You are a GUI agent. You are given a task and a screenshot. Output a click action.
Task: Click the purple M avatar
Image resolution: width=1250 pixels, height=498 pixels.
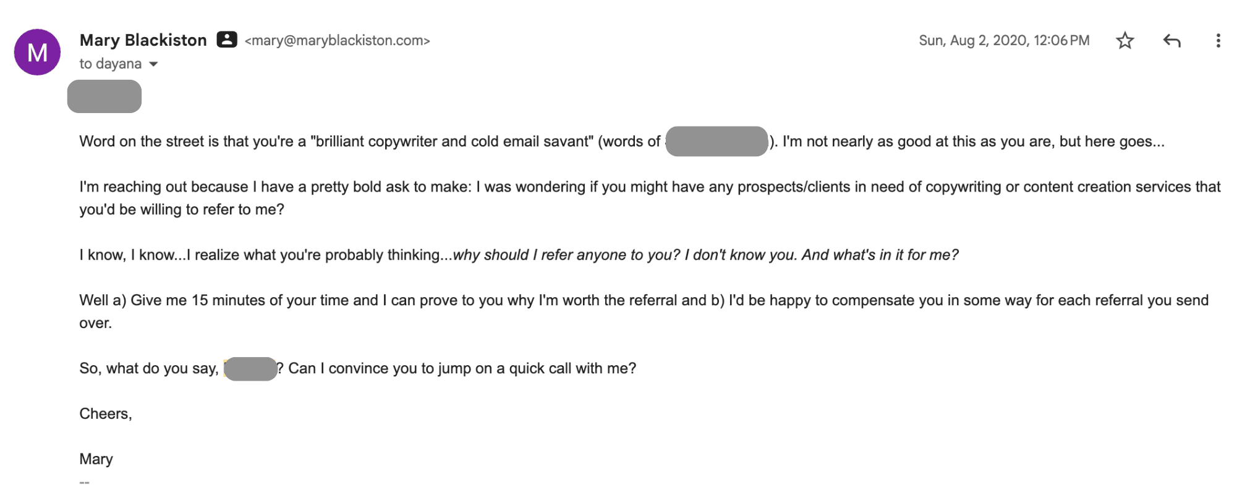(x=38, y=52)
